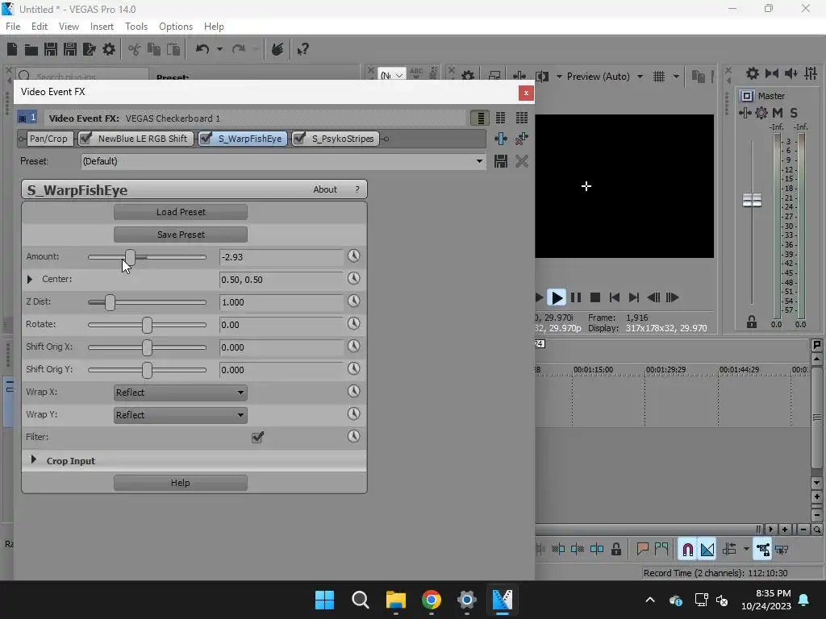
Task: Click the Lock Event padlock in timeline toolbar
Action: click(x=615, y=549)
